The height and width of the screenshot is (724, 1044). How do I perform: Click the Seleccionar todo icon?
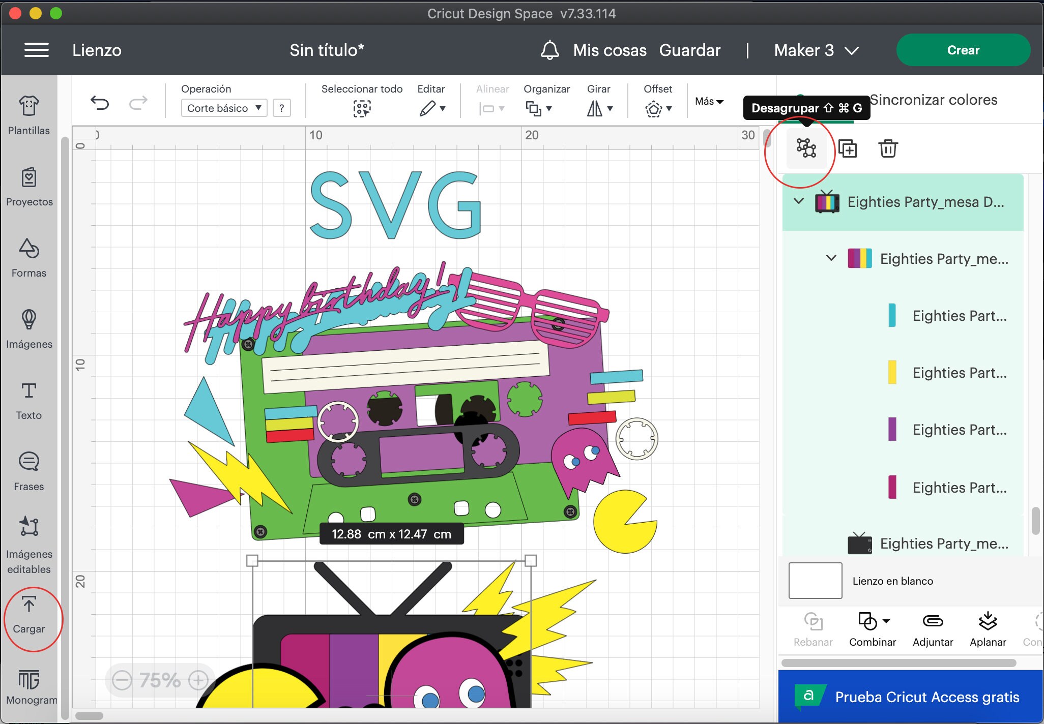[362, 108]
